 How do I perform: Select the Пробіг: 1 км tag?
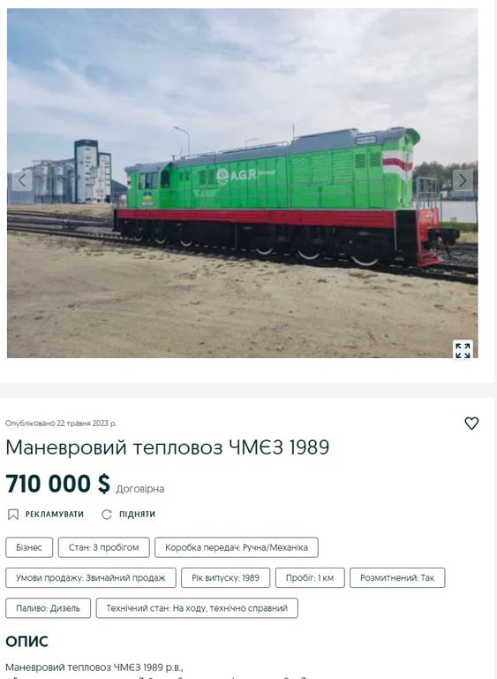point(310,577)
